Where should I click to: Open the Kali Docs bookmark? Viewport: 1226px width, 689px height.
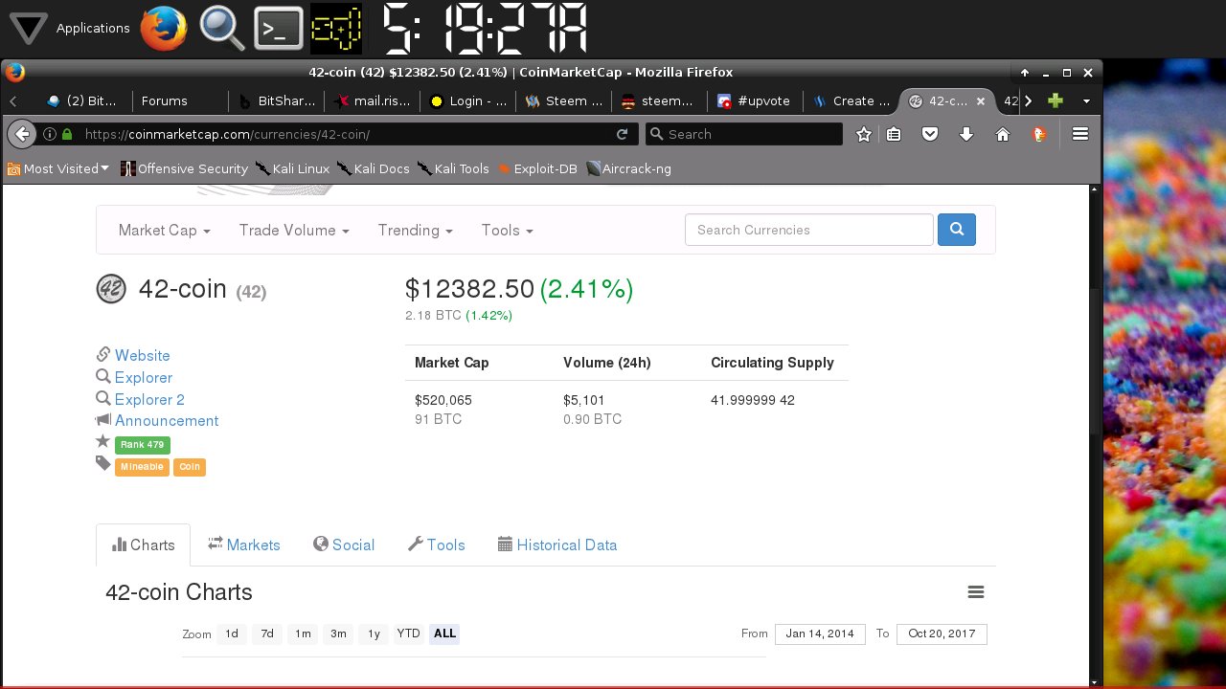[373, 168]
